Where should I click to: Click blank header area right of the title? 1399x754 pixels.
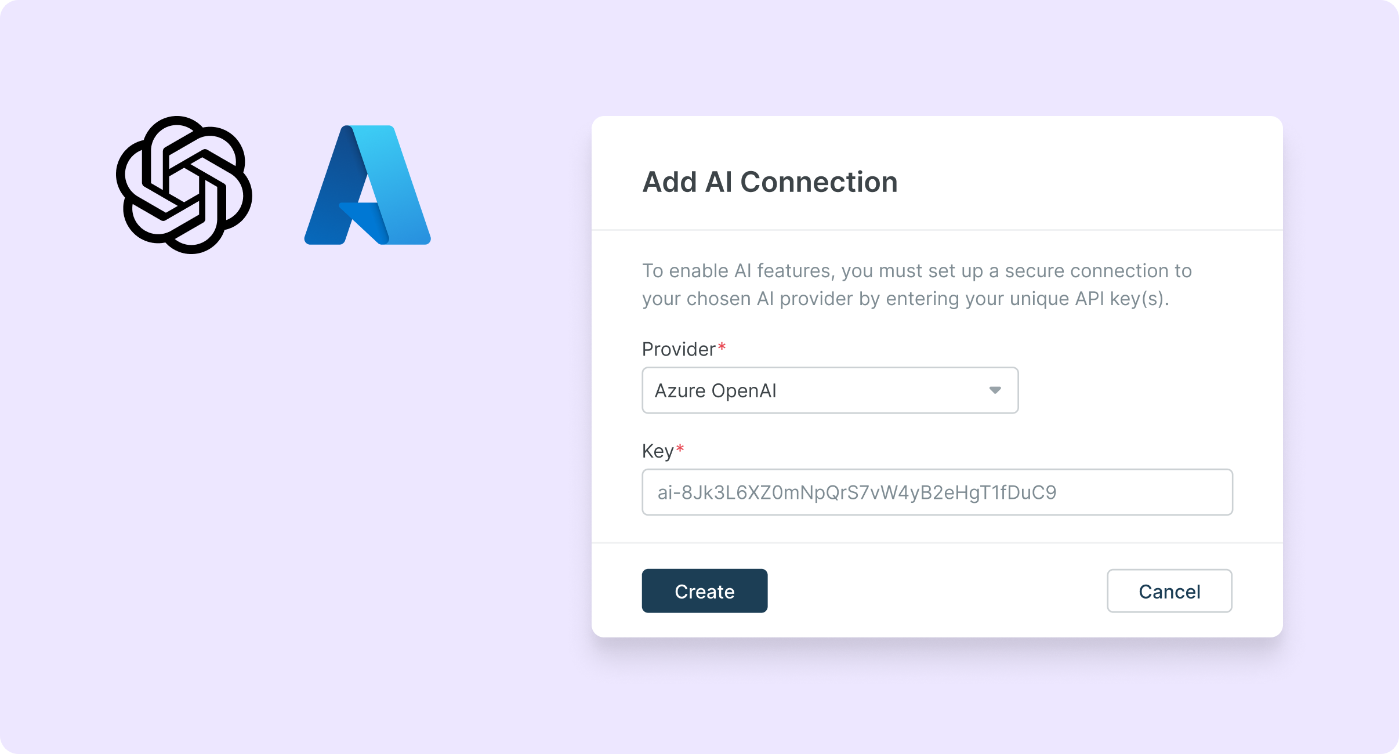1090,182
